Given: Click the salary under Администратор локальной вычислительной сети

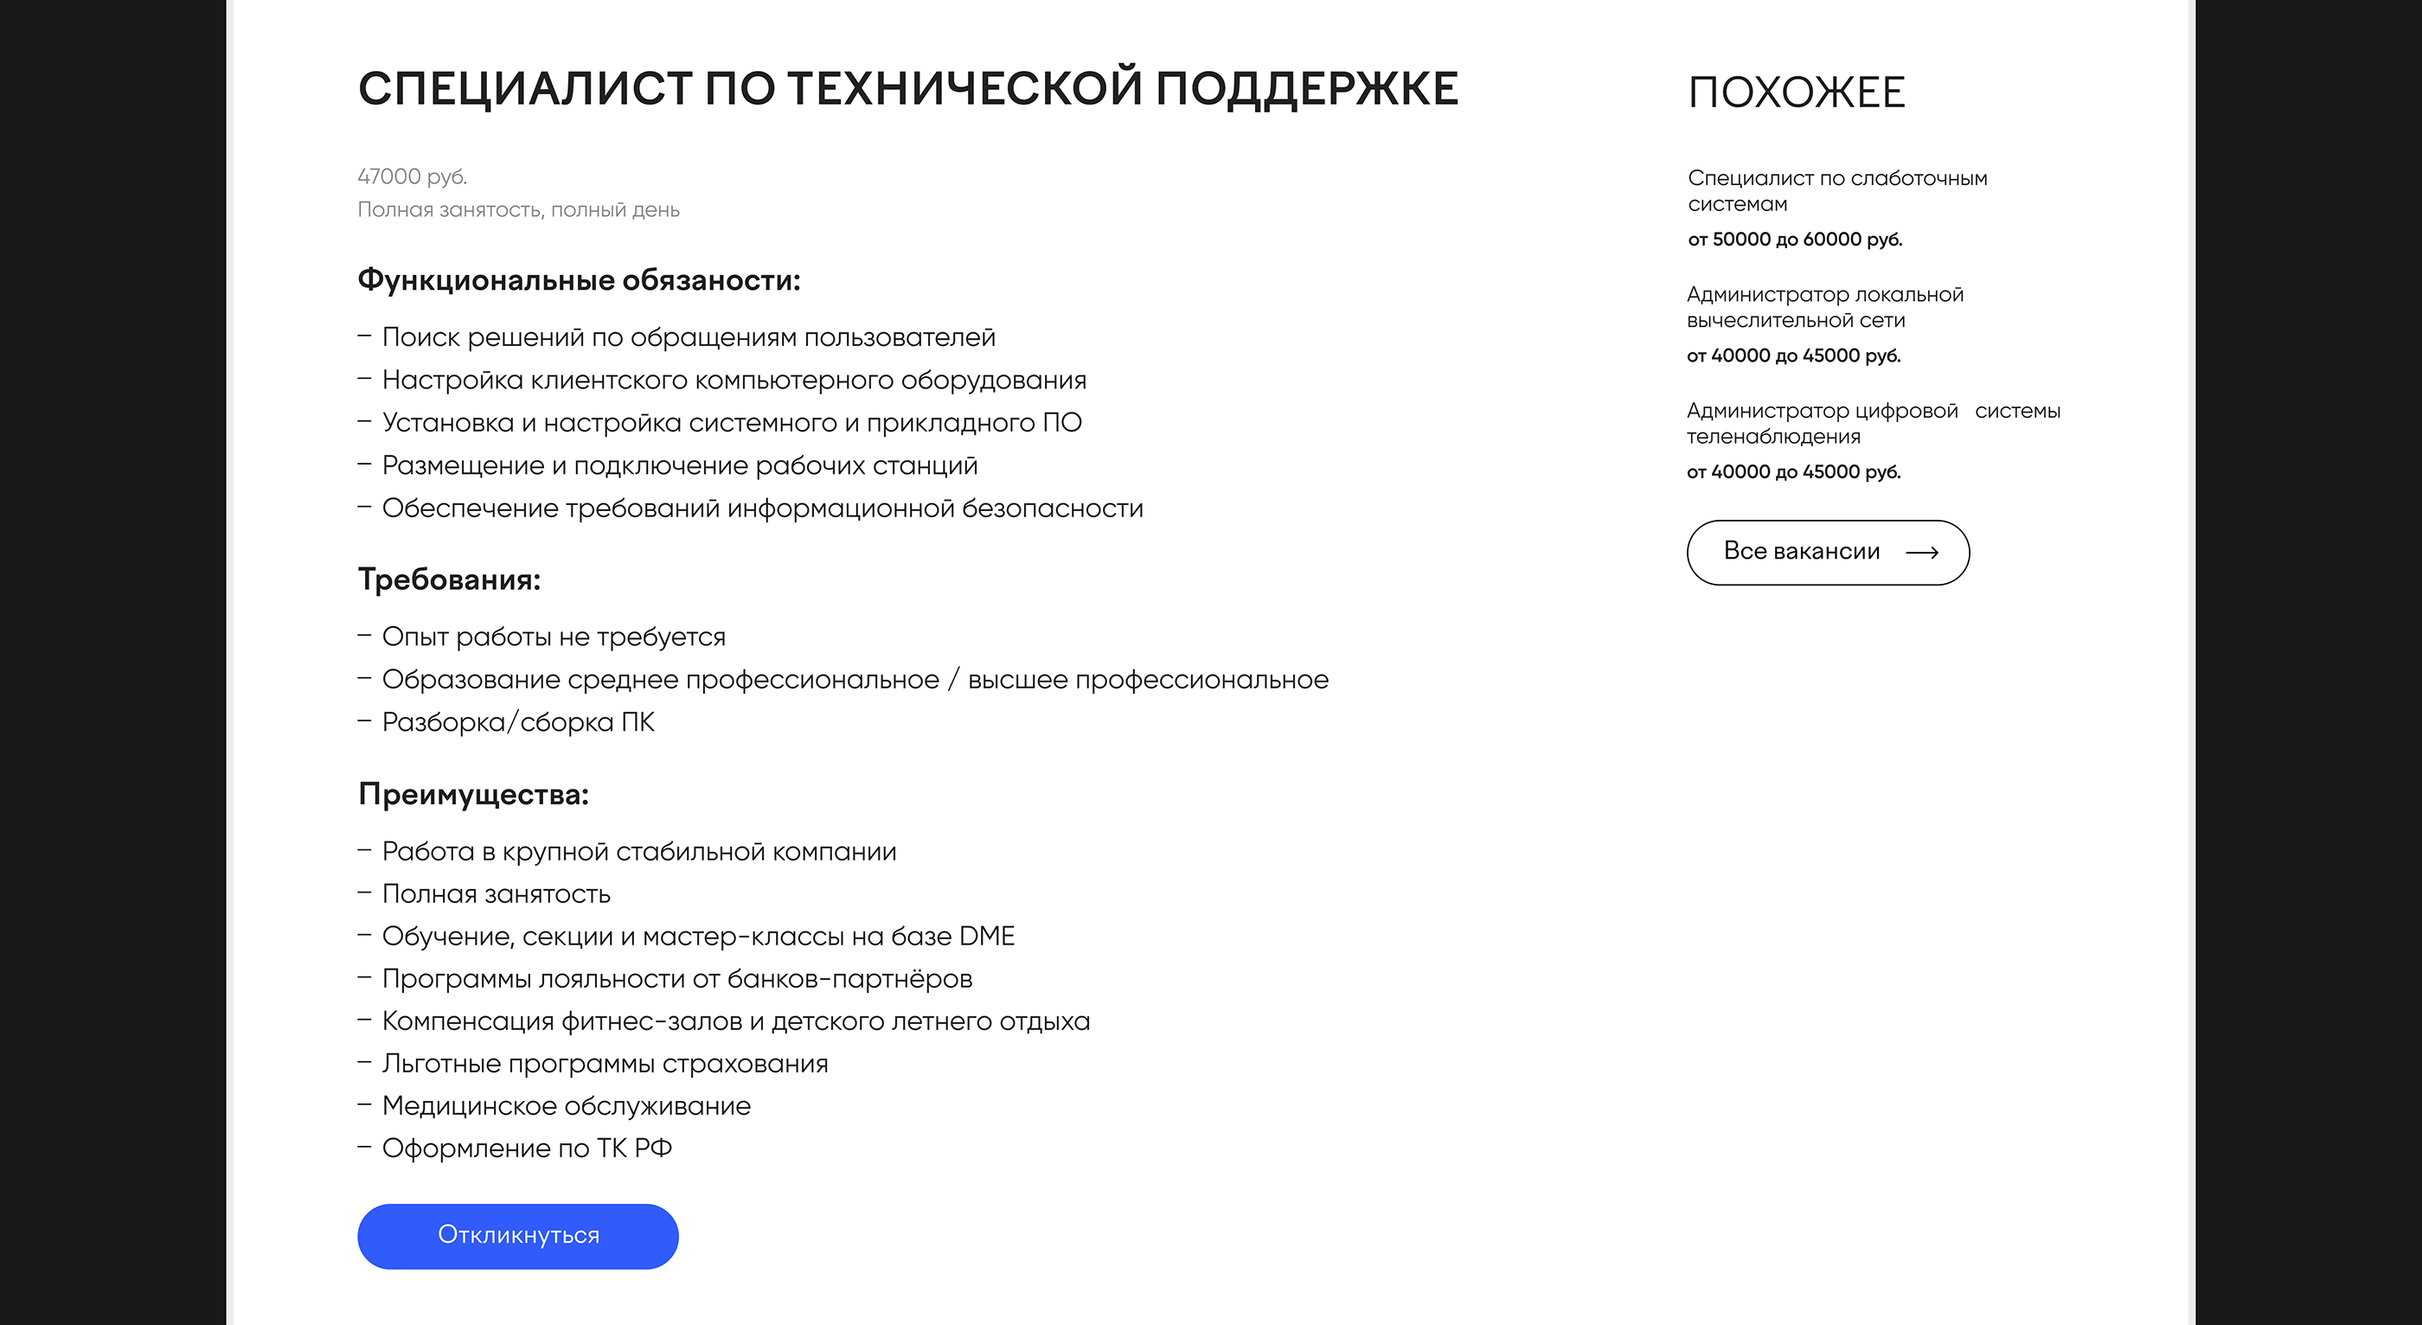Looking at the screenshot, I should click(x=1793, y=356).
